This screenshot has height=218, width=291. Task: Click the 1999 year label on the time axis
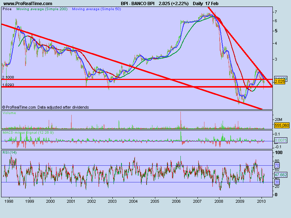tap(29, 201)
